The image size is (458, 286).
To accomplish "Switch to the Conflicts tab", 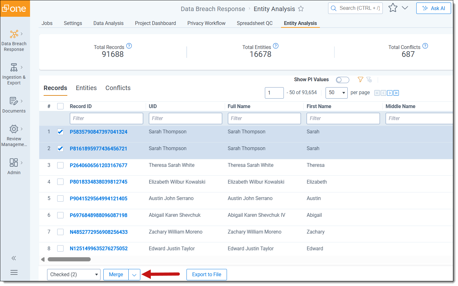I will [x=118, y=88].
